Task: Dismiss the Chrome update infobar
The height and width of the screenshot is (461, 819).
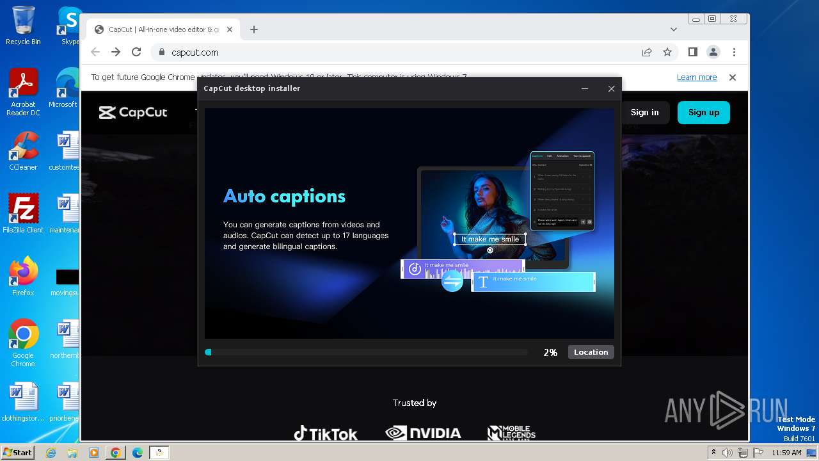Action: 733,77
